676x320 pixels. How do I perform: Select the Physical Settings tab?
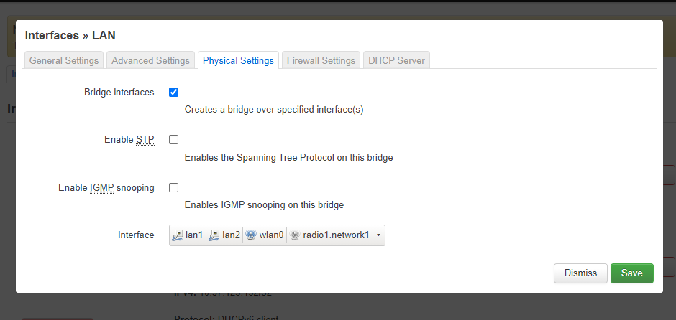click(238, 60)
